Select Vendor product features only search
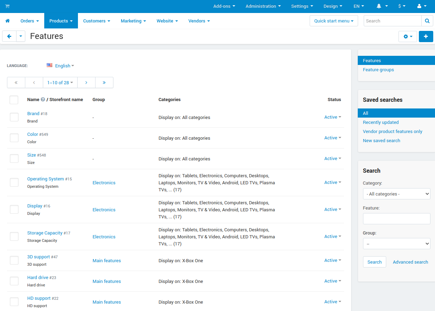Viewport: 435px width, 311px height. [x=393, y=132]
